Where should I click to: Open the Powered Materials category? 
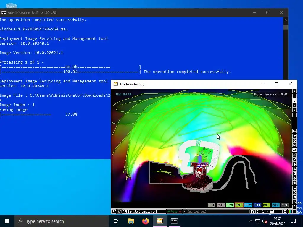tap(294, 140)
